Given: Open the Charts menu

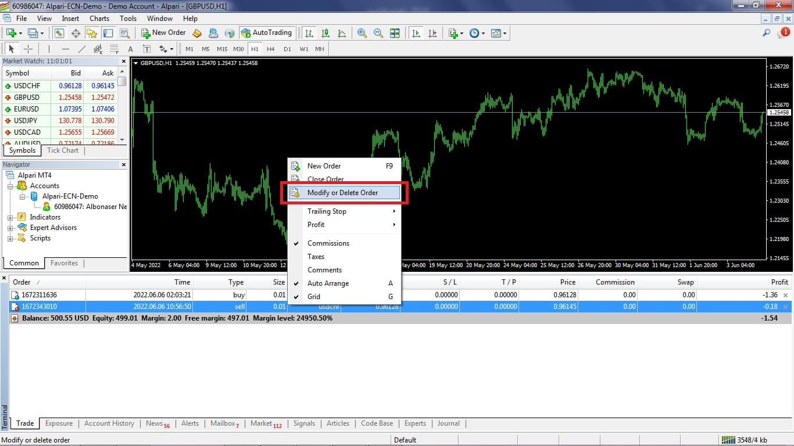Looking at the screenshot, I should pos(99,19).
